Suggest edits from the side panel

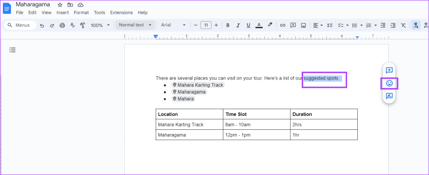[389, 96]
